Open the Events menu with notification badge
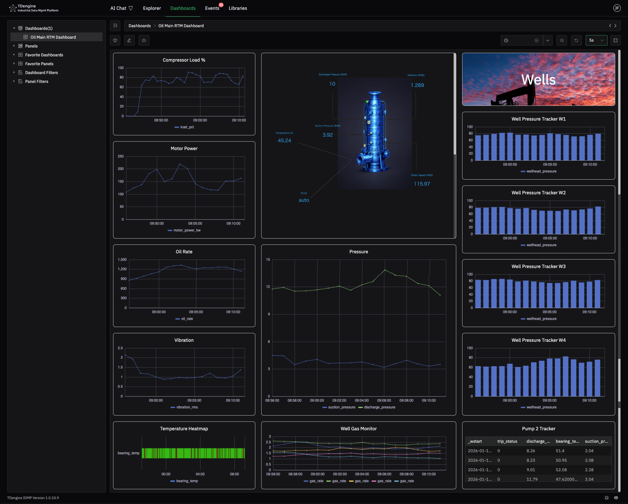Screen dimensions: 628x504 [x=212, y=8]
